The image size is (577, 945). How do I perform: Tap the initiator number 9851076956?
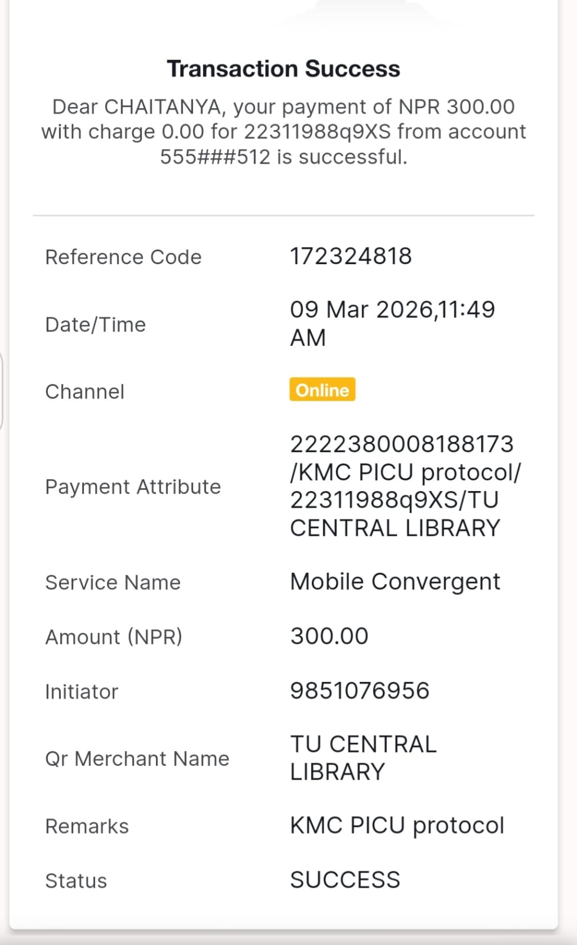pyautogui.click(x=359, y=690)
